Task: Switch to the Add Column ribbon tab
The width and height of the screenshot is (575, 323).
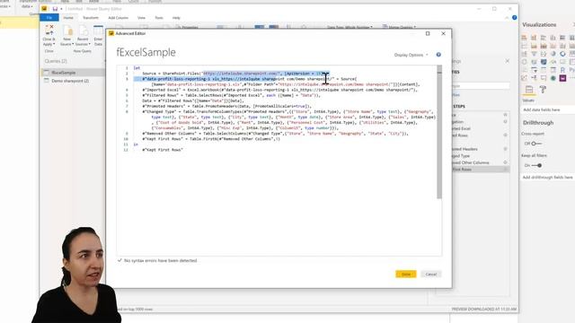Action: pos(118,18)
